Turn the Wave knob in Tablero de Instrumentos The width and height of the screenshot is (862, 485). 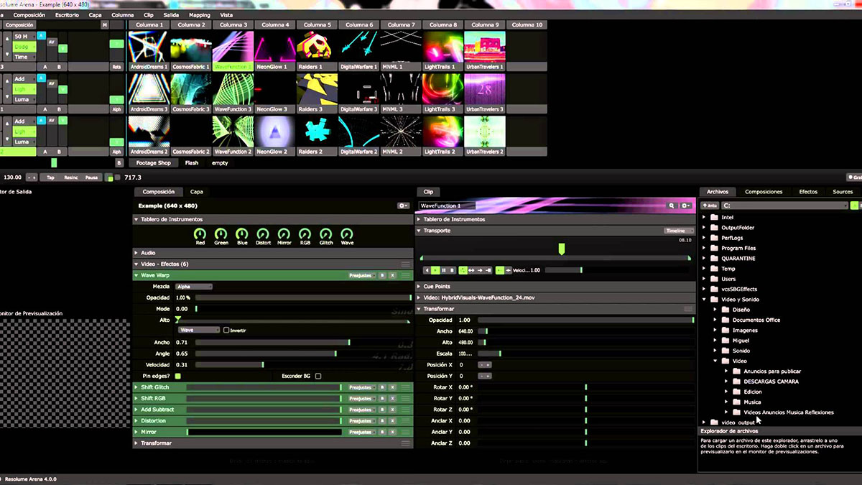pyautogui.click(x=346, y=233)
